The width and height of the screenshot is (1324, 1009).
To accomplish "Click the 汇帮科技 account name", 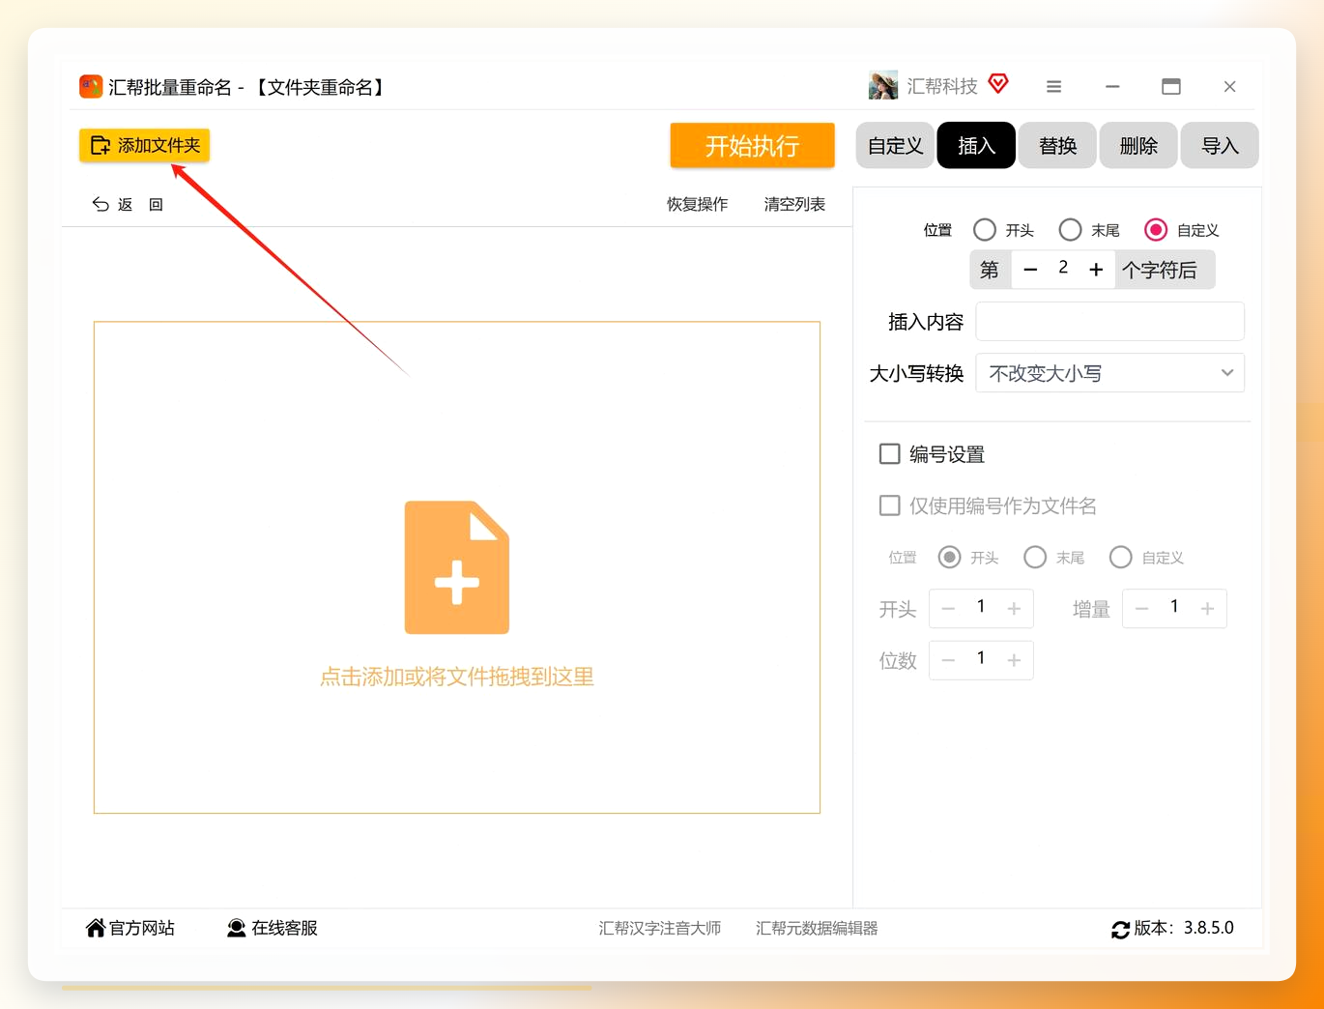I will [x=942, y=87].
